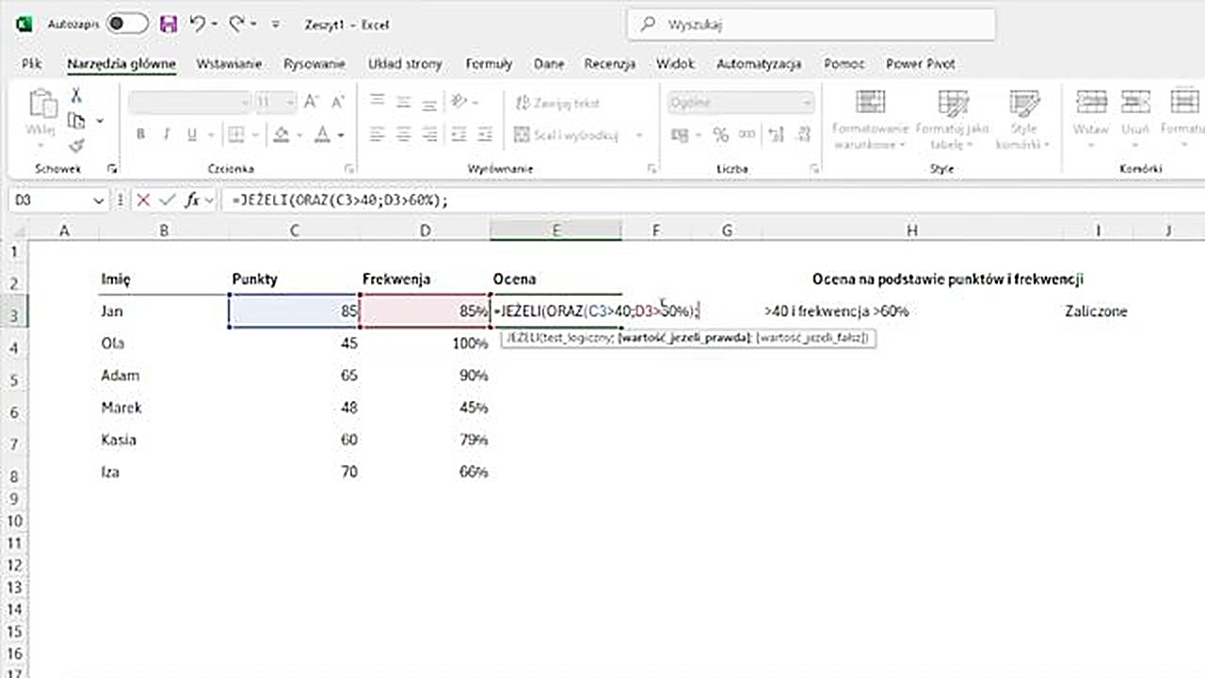
Task: Click the Percent Style icon
Action: [x=720, y=135]
